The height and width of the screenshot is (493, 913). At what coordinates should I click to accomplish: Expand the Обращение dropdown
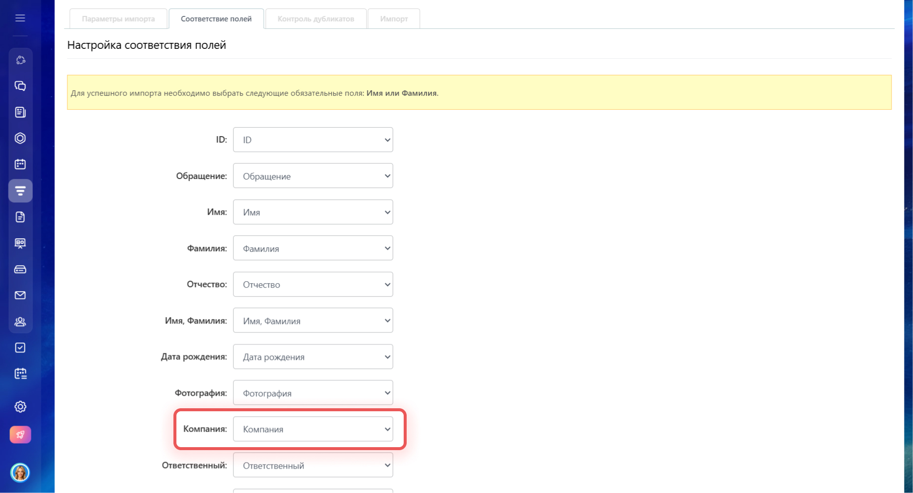coord(313,176)
